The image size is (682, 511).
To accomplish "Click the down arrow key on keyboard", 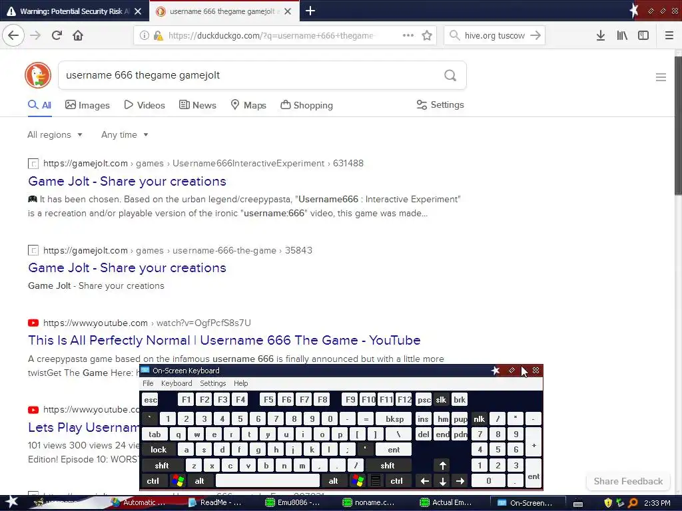I will coord(442,480).
